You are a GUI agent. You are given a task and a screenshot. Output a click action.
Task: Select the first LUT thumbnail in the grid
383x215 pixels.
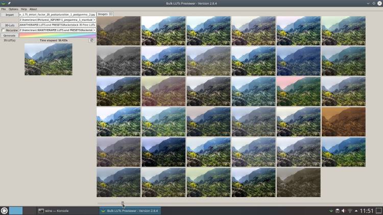(x=118, y=31)
